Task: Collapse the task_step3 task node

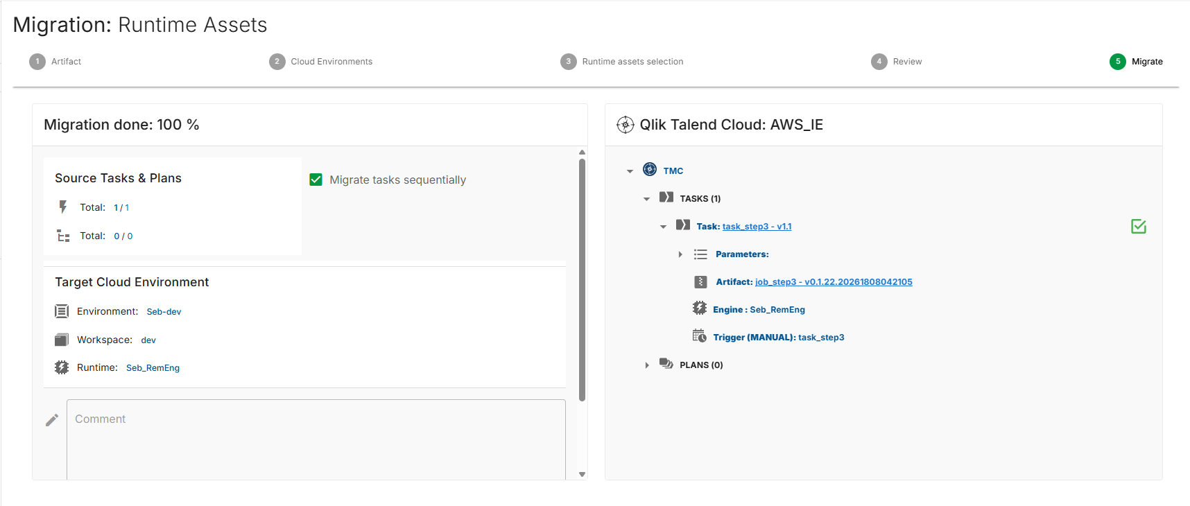Action: (x=663, y=227)
